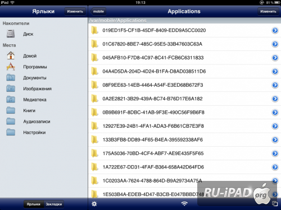Show details for folder 0A2E2821-3B29-439A

[x=275, y=99]
